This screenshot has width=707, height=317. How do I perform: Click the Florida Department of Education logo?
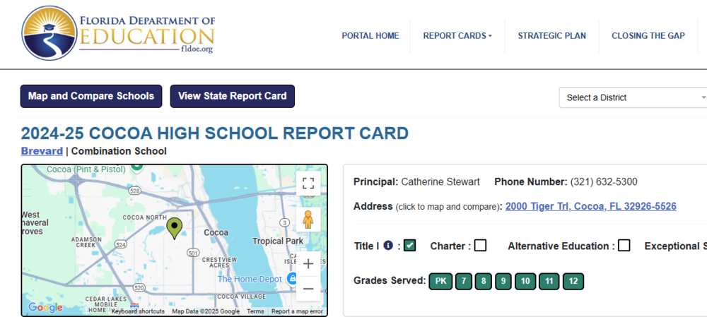[x=118, y=33]
